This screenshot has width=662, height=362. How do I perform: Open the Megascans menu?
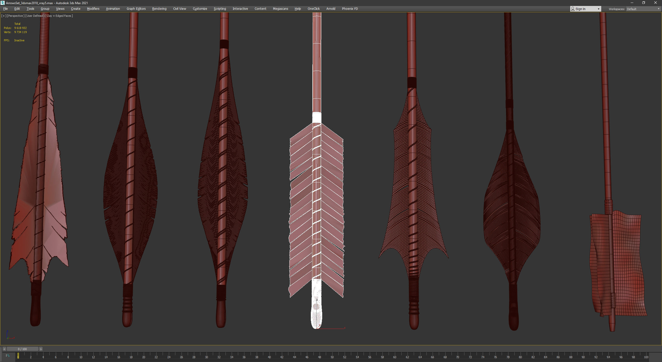(x=280, y=9)
